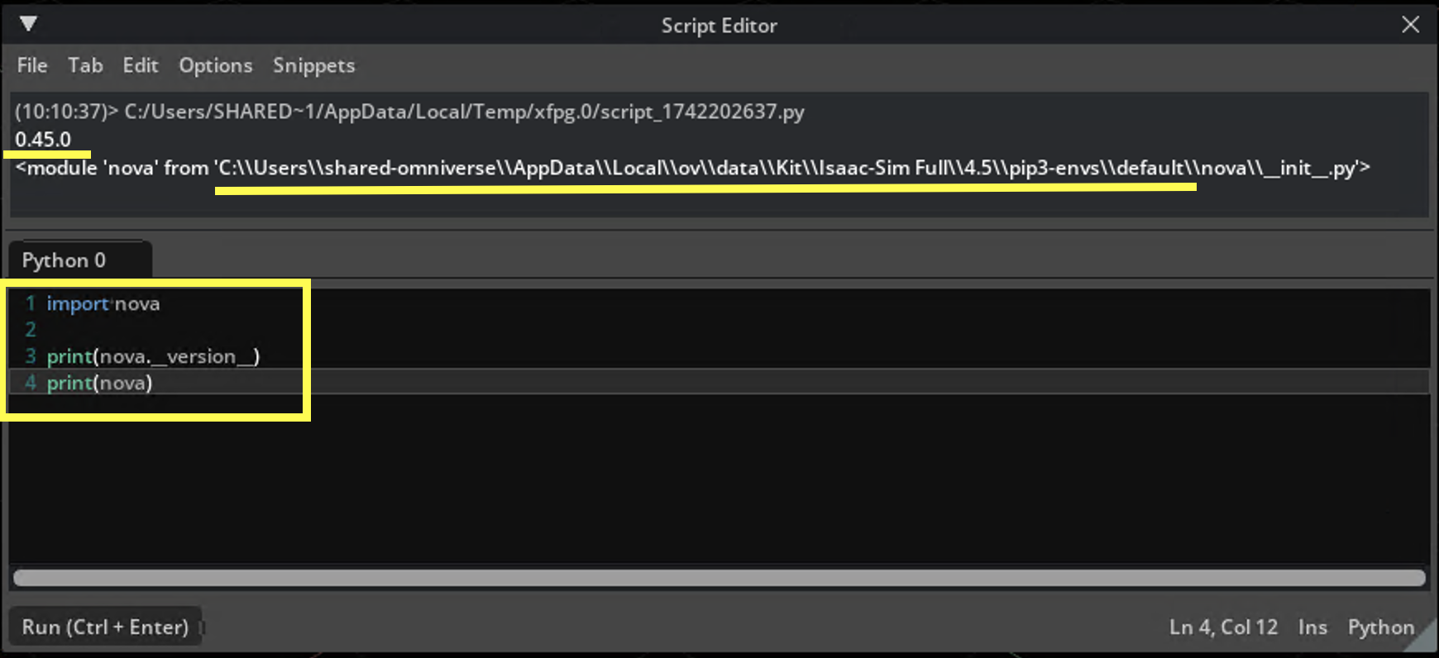The height and width of the screenshot is (658, 1439).
Task: Select the Python 0 tab
Action: tap(63, 260)
